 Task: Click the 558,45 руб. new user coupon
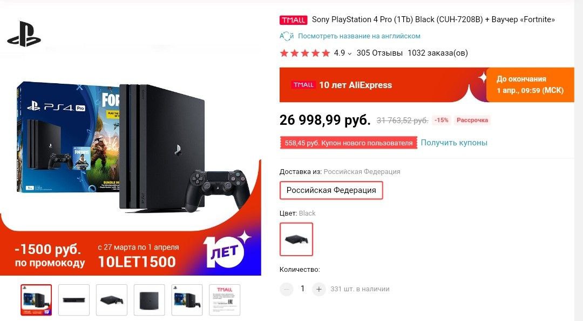(348, 143)
